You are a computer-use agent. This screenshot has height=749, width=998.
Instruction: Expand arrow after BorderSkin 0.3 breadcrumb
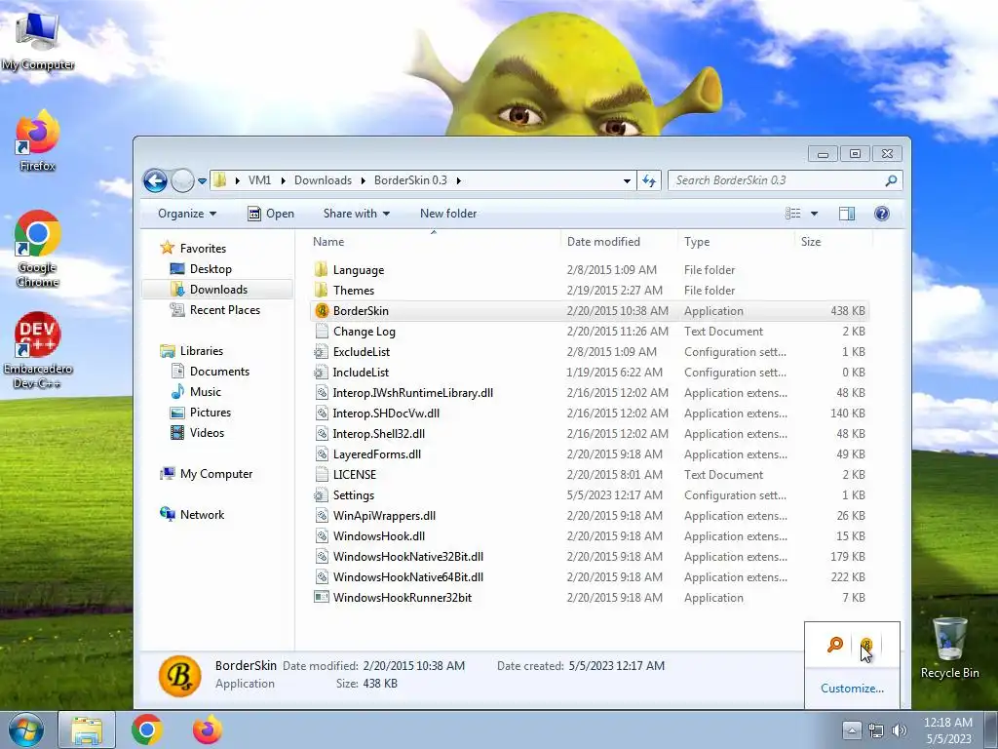tap(458, 180)
